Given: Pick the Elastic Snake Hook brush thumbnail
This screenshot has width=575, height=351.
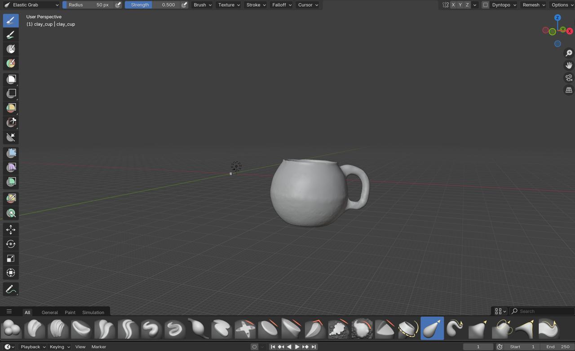Looking at the screenshot, I should [x=455, y=329].
